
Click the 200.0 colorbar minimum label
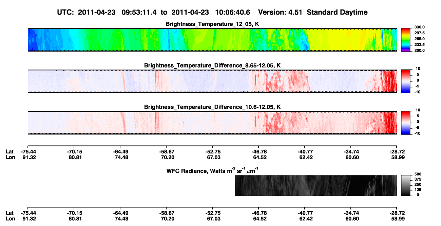tap(420, 50)
